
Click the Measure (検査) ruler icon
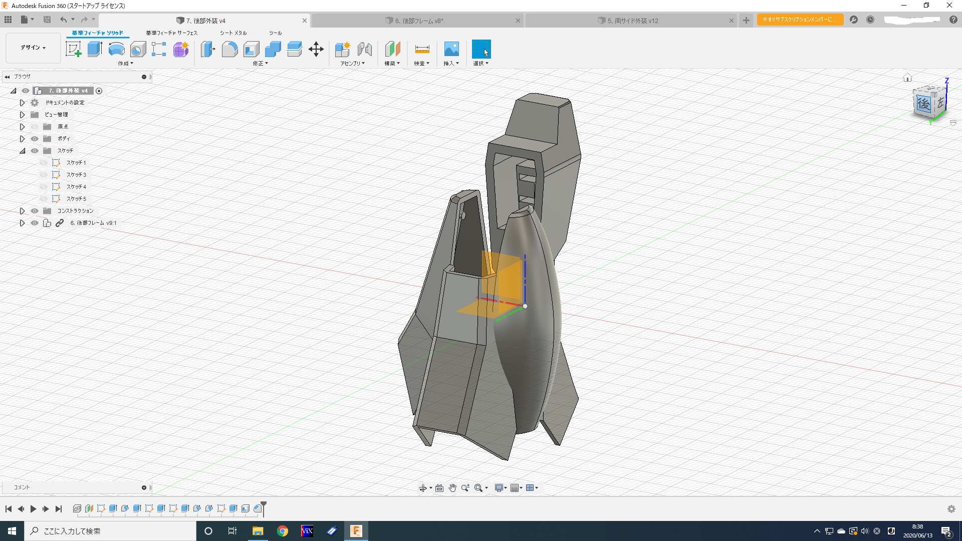click(x=422, y=49)
